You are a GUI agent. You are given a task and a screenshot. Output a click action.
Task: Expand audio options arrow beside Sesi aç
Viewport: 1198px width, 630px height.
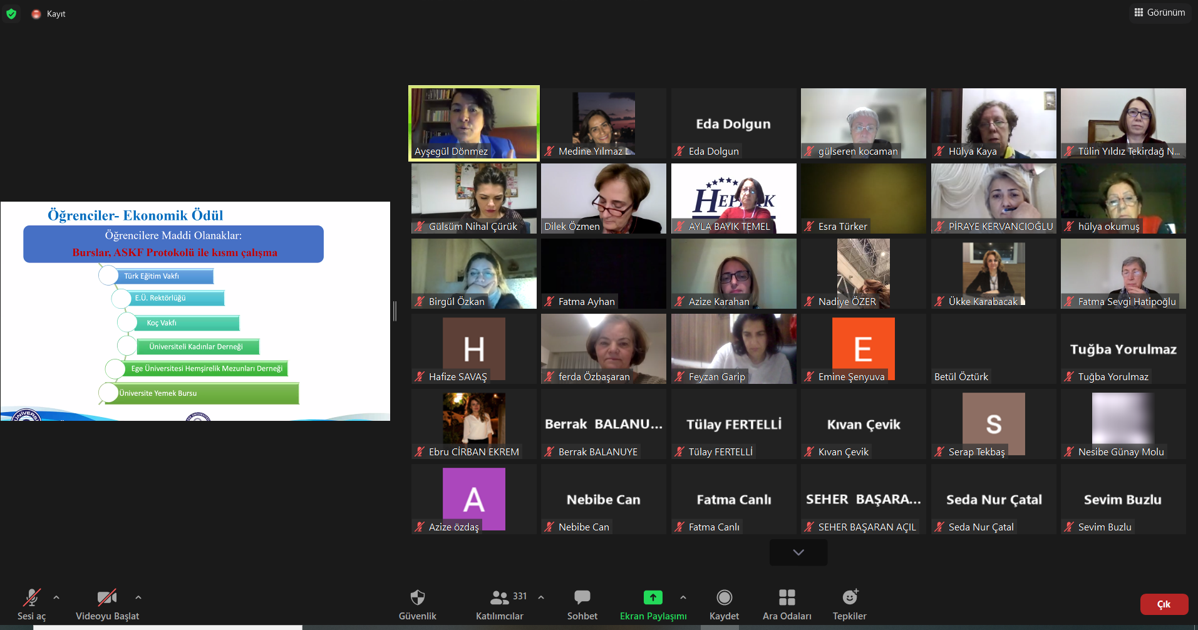[x=56, y=597]
